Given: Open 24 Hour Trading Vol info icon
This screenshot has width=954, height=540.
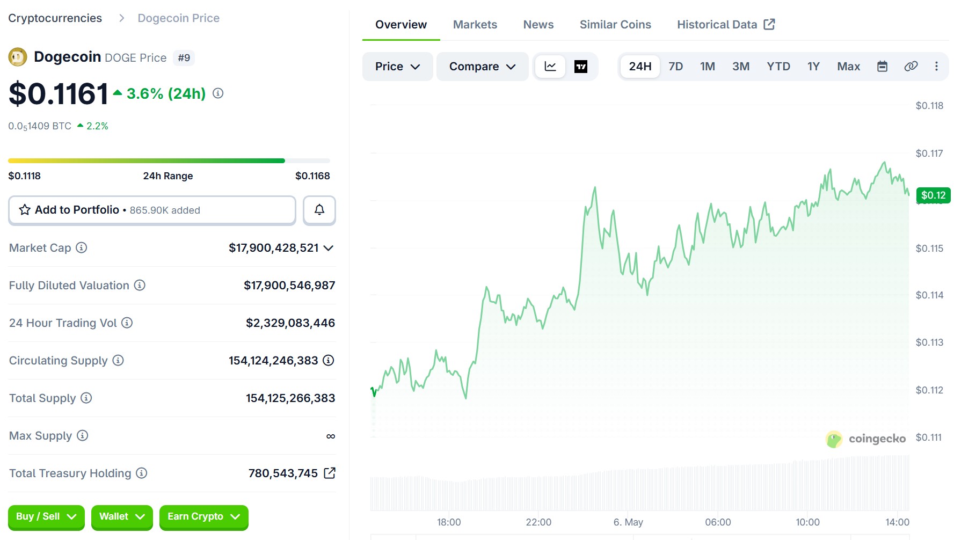Looking at the screenshot, I should pos(127,323).
